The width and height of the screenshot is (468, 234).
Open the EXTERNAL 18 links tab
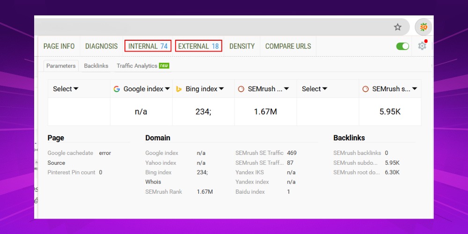(x=198, y=46)
